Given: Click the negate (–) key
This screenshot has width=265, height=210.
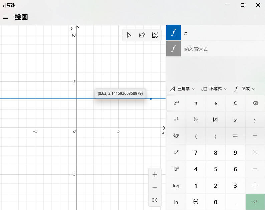Looking at the screenshot, I should coord(196,202).
